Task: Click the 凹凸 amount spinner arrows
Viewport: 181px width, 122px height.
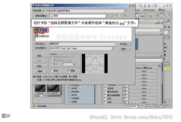Action: [x=129, y=99]
